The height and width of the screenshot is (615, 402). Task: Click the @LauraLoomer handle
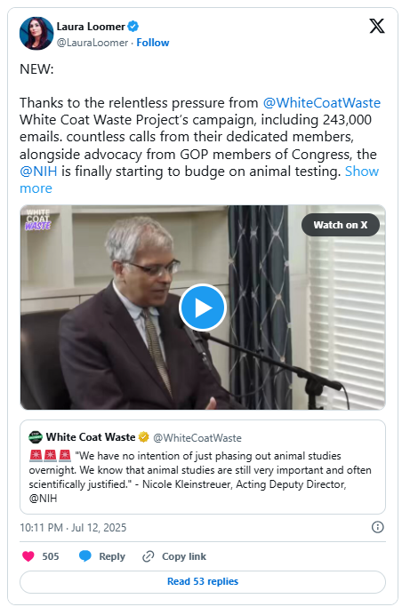coord(92,43)
